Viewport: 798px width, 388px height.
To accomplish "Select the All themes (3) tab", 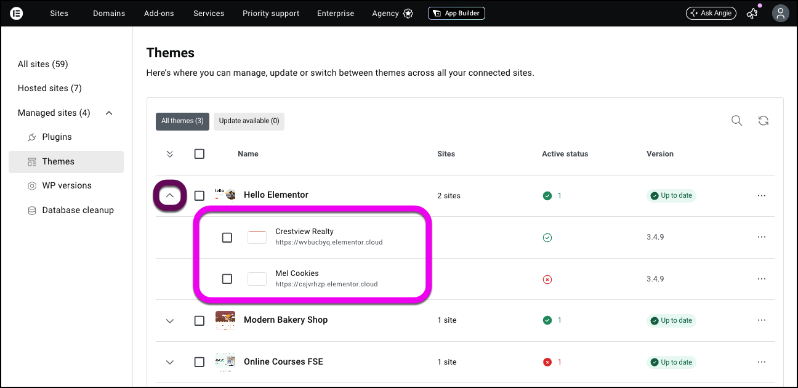I will pos(183,121).
